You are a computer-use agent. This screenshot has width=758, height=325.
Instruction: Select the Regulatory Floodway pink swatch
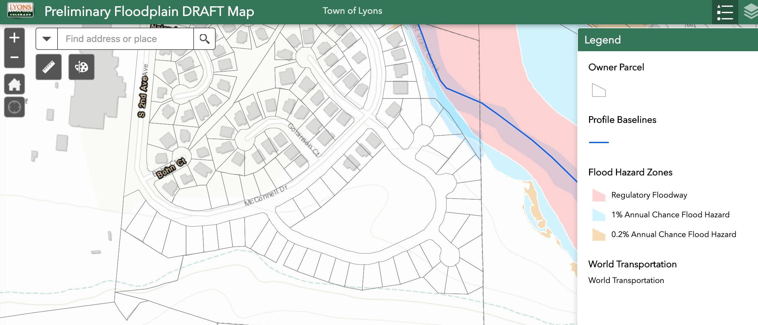(x=599, y=195)
